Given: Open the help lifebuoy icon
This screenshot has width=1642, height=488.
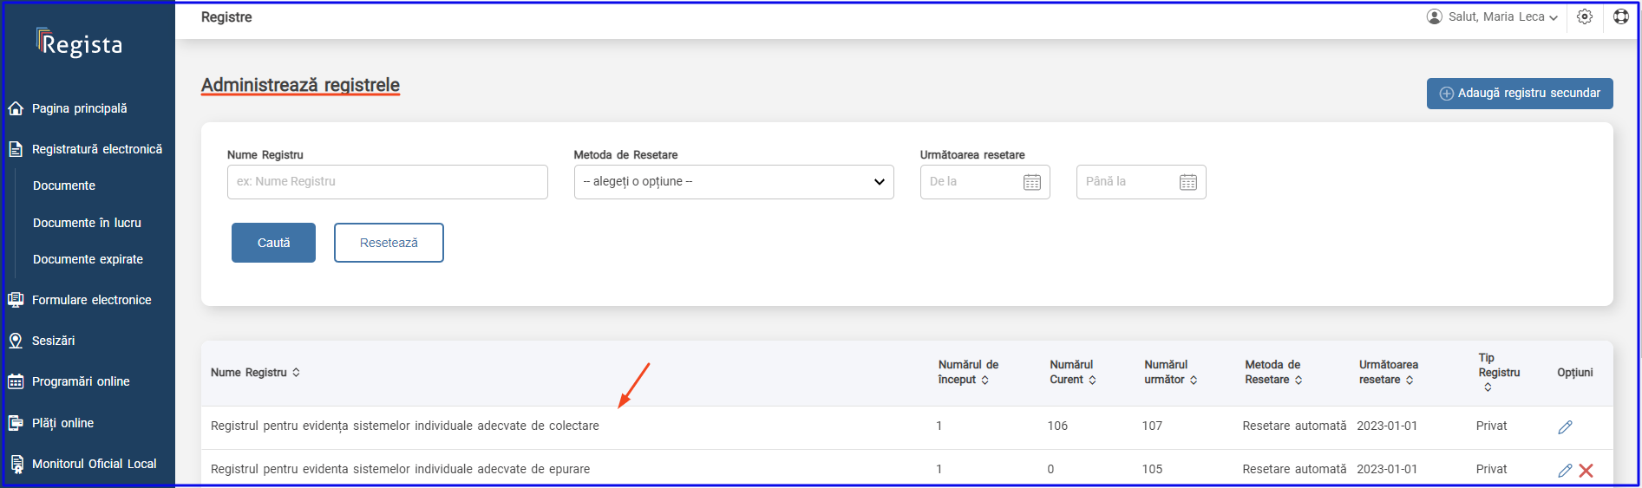Looking at the screenshot, I should (x=1621, y=16).
